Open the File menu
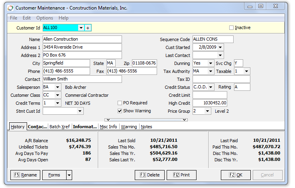 (14, 18)
